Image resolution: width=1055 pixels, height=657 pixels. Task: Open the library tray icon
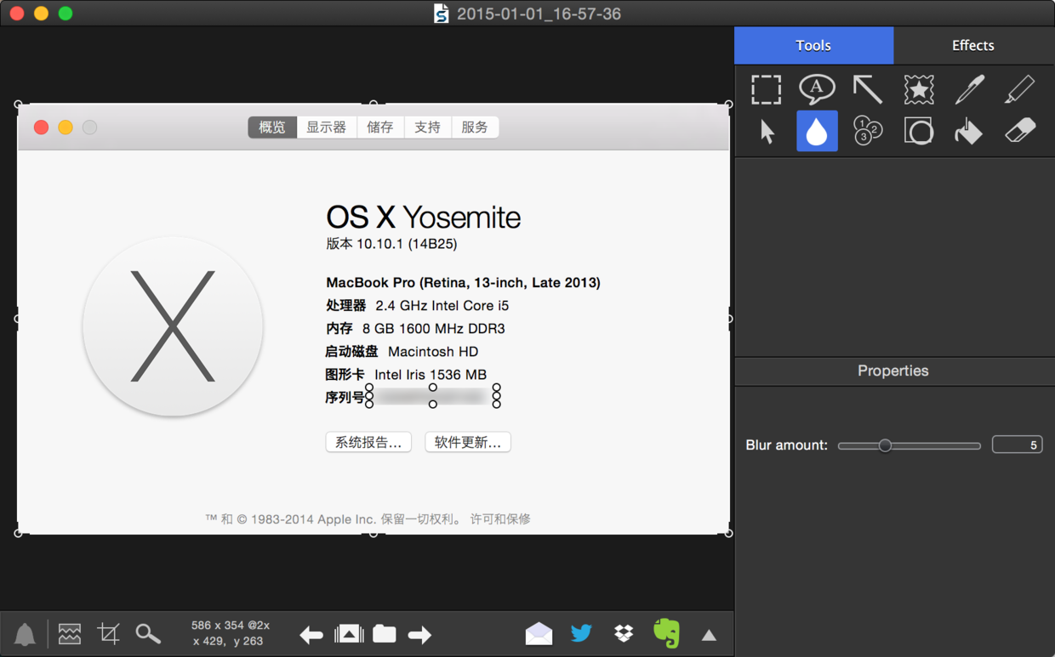click(x=349, y=633)
